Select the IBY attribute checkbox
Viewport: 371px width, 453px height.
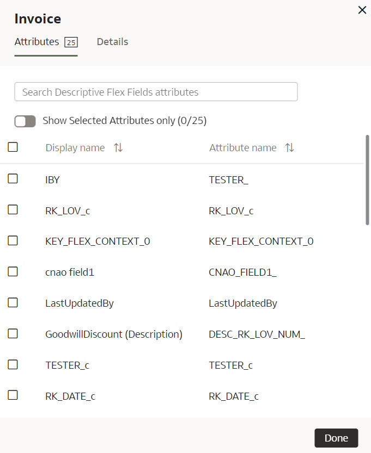(13, 179)
